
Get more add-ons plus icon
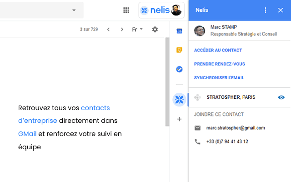179,119
